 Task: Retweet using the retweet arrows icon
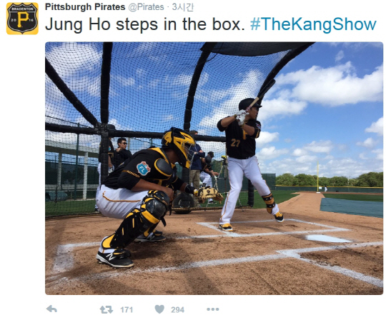click(x=107, y=309)
